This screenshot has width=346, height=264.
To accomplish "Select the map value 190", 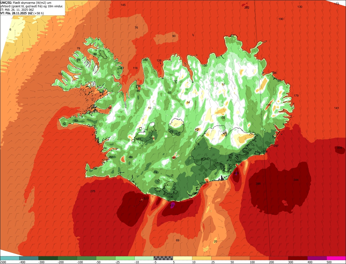I will tap(281, 19).
